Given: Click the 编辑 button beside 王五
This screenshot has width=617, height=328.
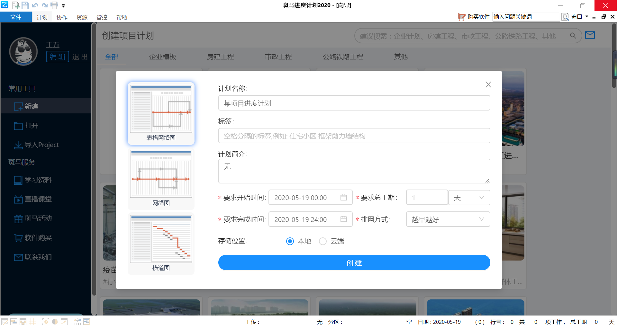Looking at the screenshot, I should [x=57, y=56].
